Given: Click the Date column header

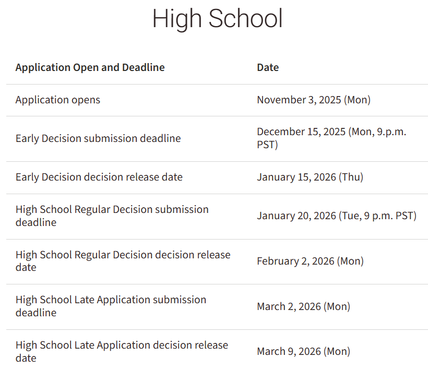Looking at the screenshot, I should pos(268,67).
